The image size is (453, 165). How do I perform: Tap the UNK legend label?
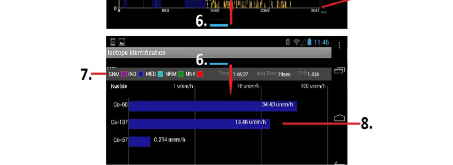coord(191,74)
